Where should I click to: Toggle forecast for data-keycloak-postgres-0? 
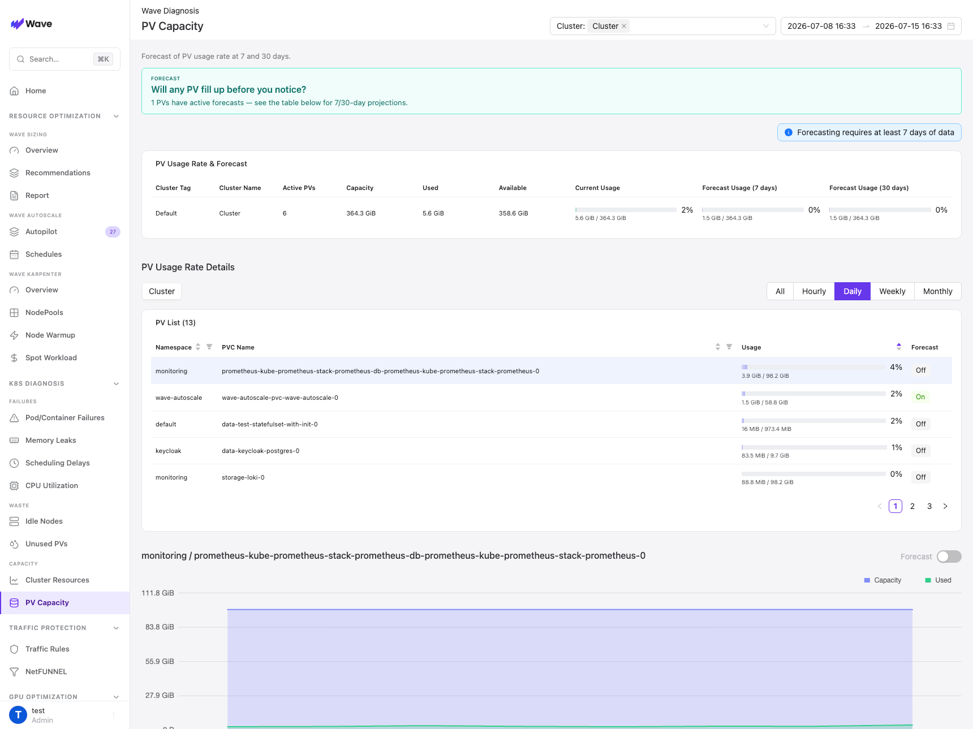pyautogui.click(x=921, y=451)
